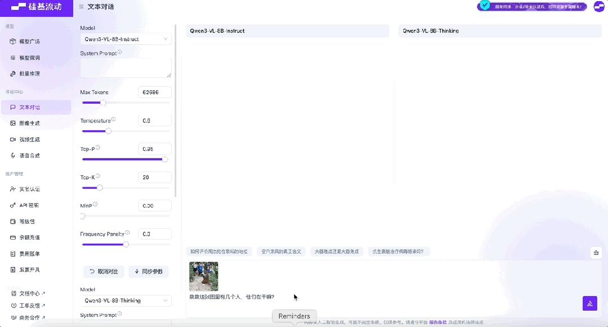608x327 pixels.
Task: Click the parameter panel vertical scrollbar
Action: coord(176,111)
